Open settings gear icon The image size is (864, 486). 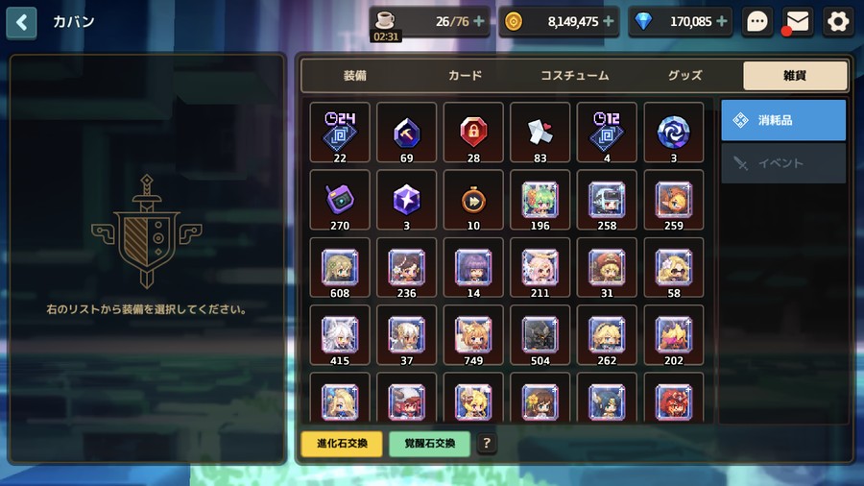[838, 22]
